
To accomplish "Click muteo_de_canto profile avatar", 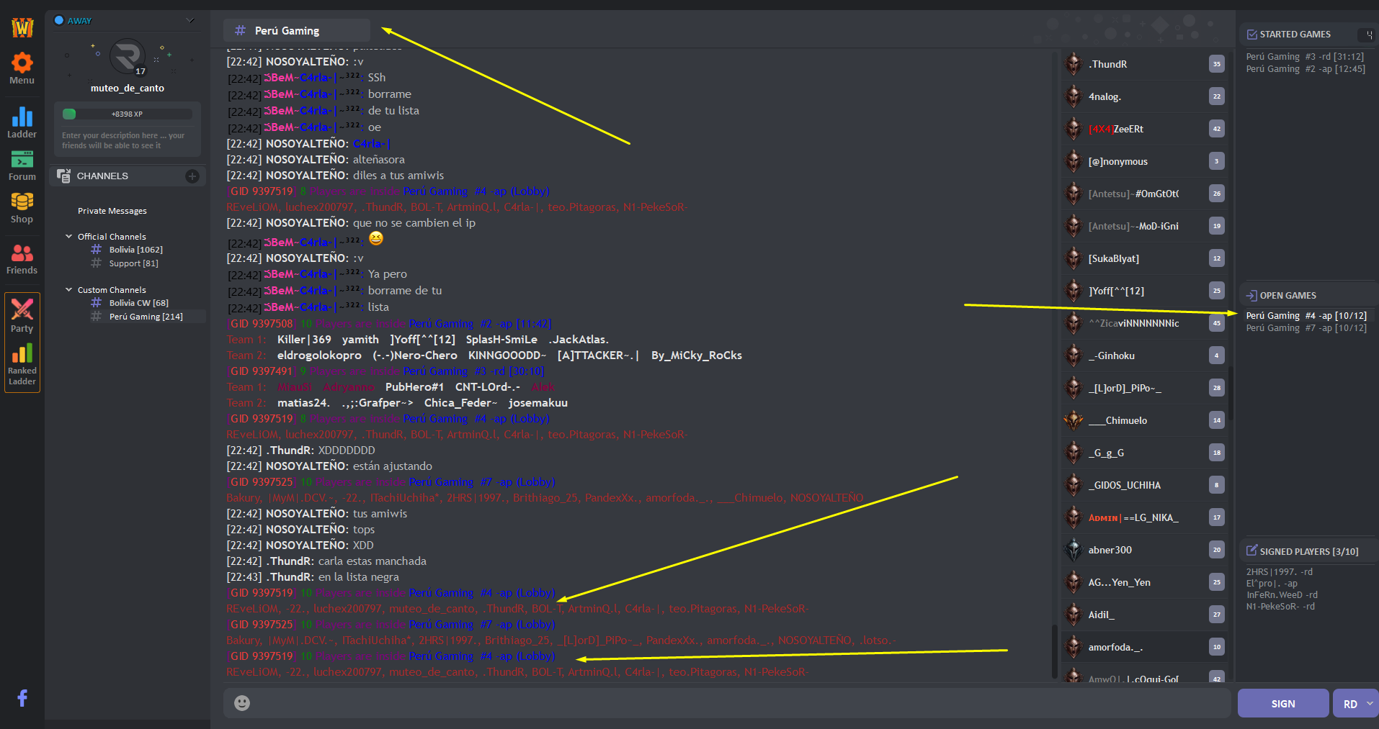I will (x=128, y=56).
